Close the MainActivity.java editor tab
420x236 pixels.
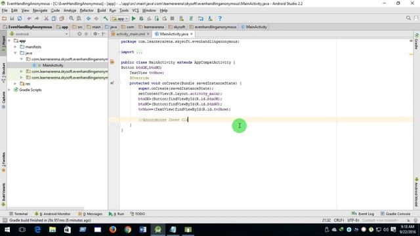[x=191, y=34]
